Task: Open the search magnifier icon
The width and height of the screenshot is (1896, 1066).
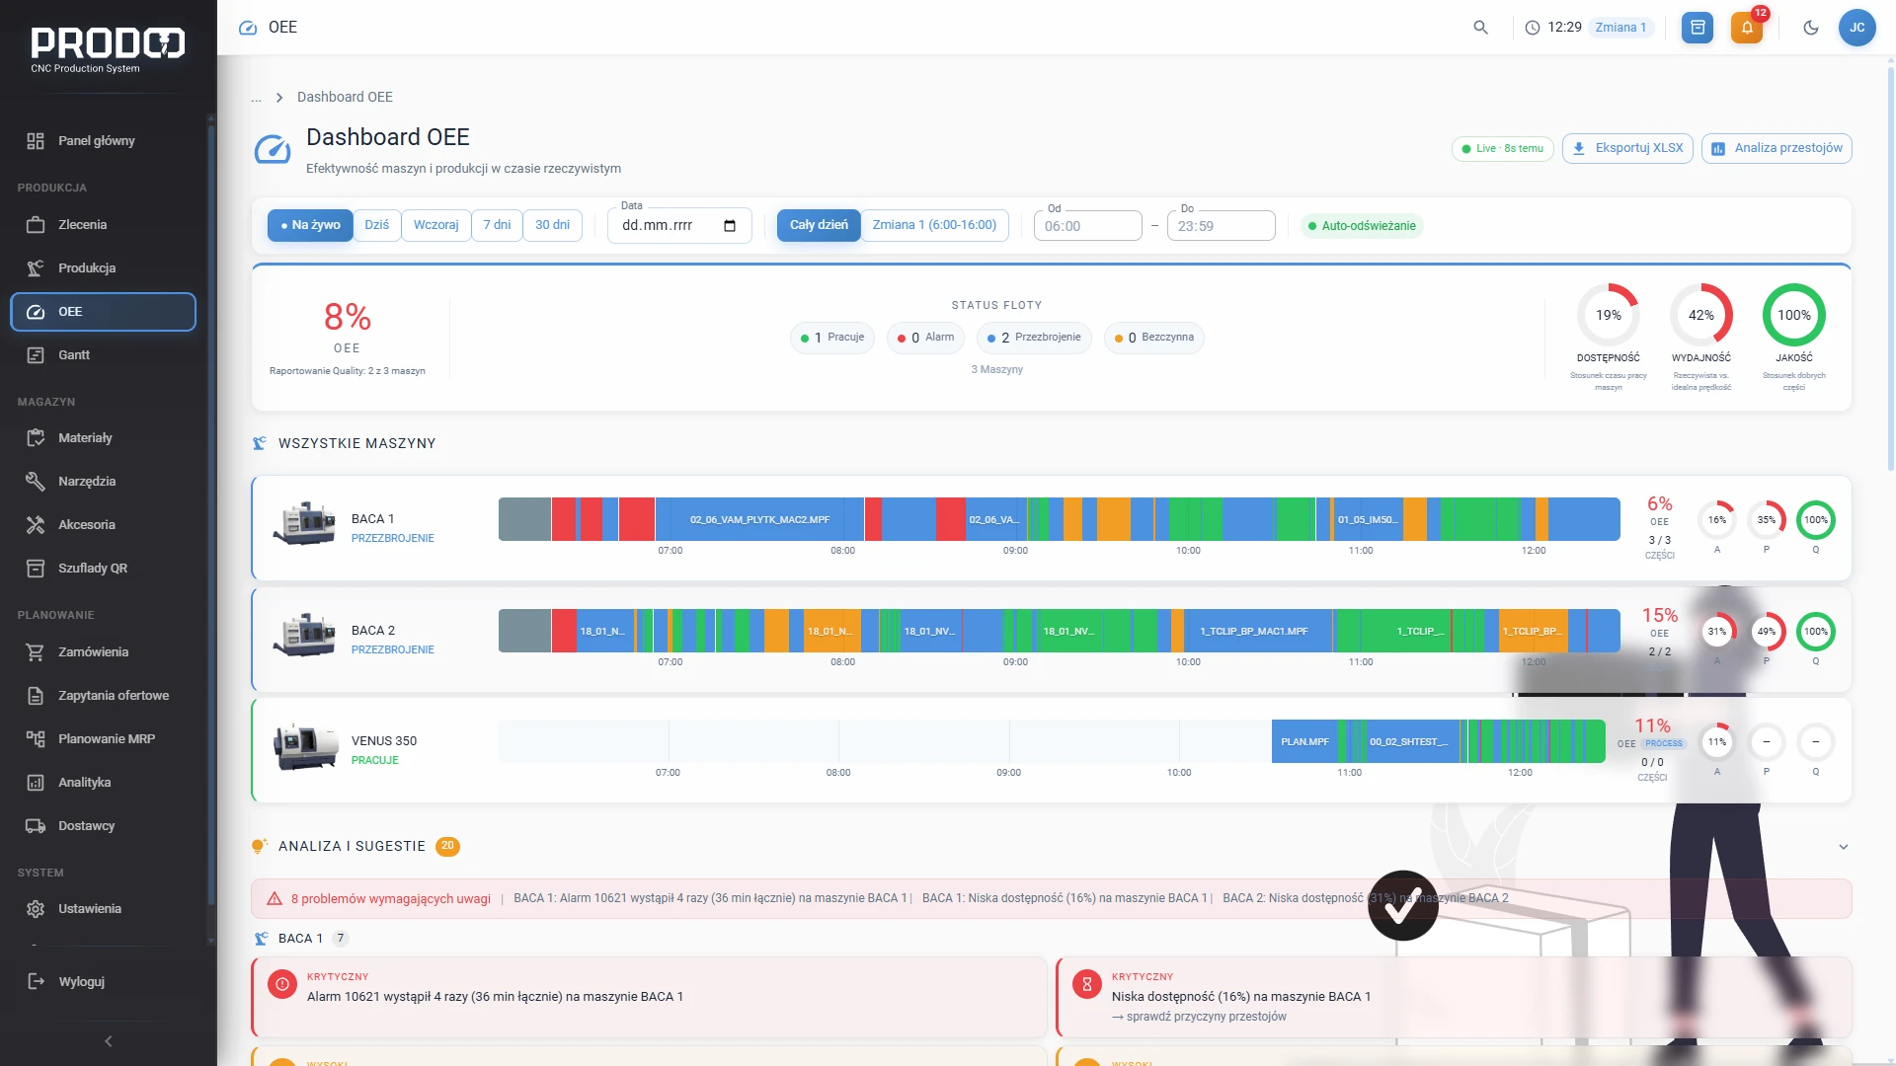Action: 1480,28
